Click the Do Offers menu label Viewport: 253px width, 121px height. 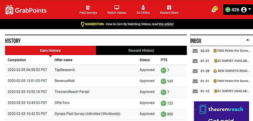point(143,13)
